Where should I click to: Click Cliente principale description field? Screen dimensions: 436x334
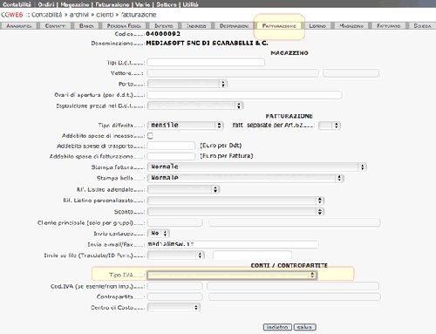point(295,222)
